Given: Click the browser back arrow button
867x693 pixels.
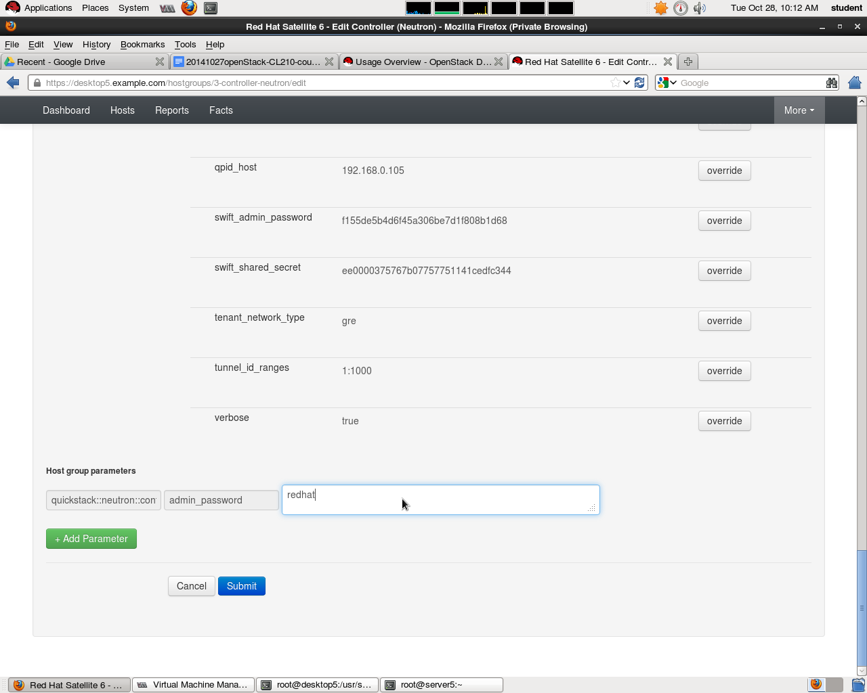Looking at the screenshot, I should click(13, 83).
